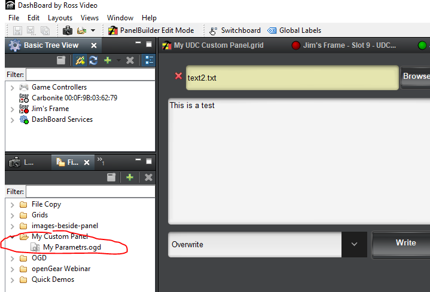Open the Edit menu
This screenshot has height=292, width=430.
pyautogui.click(x=33, y=18)
